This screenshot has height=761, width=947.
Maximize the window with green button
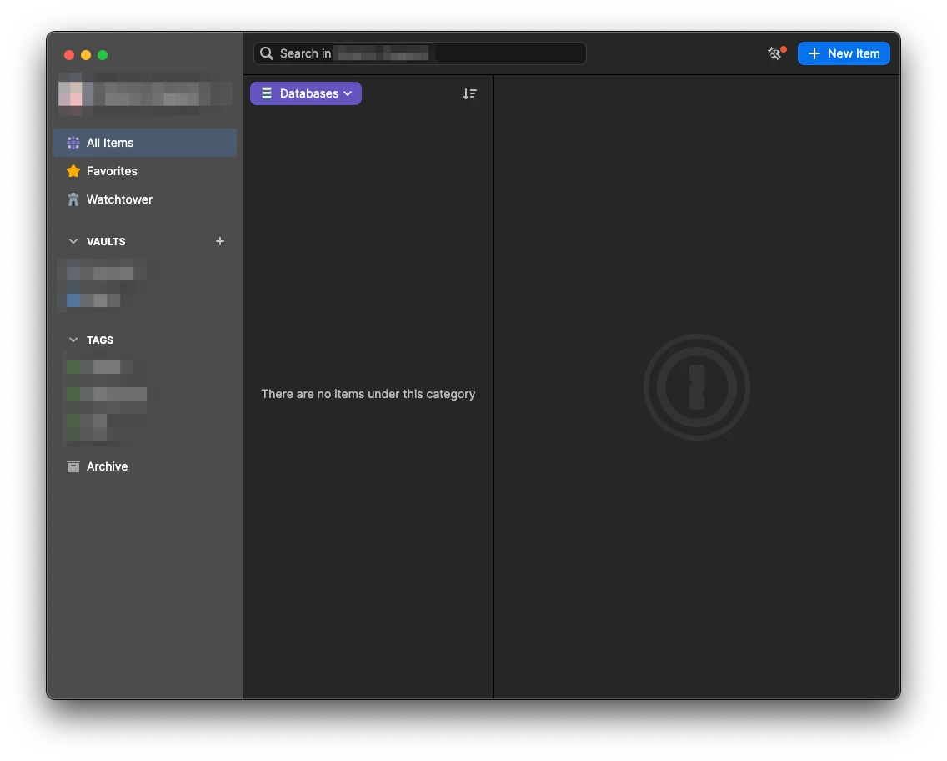(x=103, y=55)
